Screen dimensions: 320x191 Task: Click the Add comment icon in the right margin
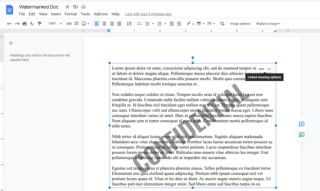tap(301, 124)
